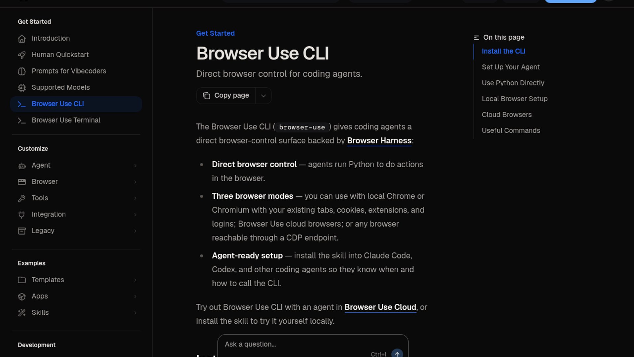
Task: Expand the Legacy section chevron
Action: 135,231
